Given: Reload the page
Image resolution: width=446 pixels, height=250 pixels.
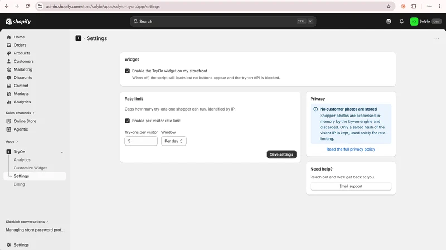Looking at the screenshot, I should click(27, 6).
